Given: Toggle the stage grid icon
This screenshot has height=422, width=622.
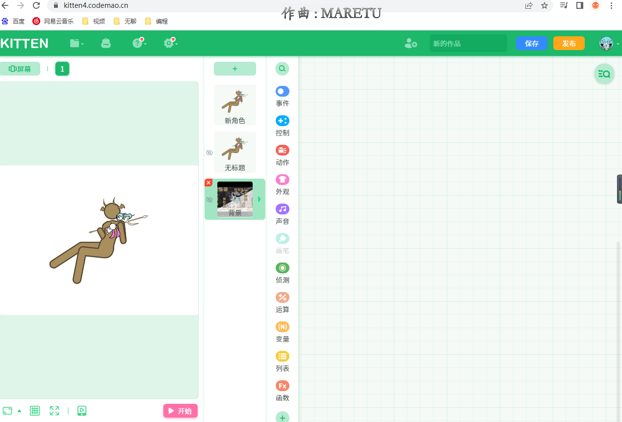Looking at the screenshot, I should pos(35,411).
